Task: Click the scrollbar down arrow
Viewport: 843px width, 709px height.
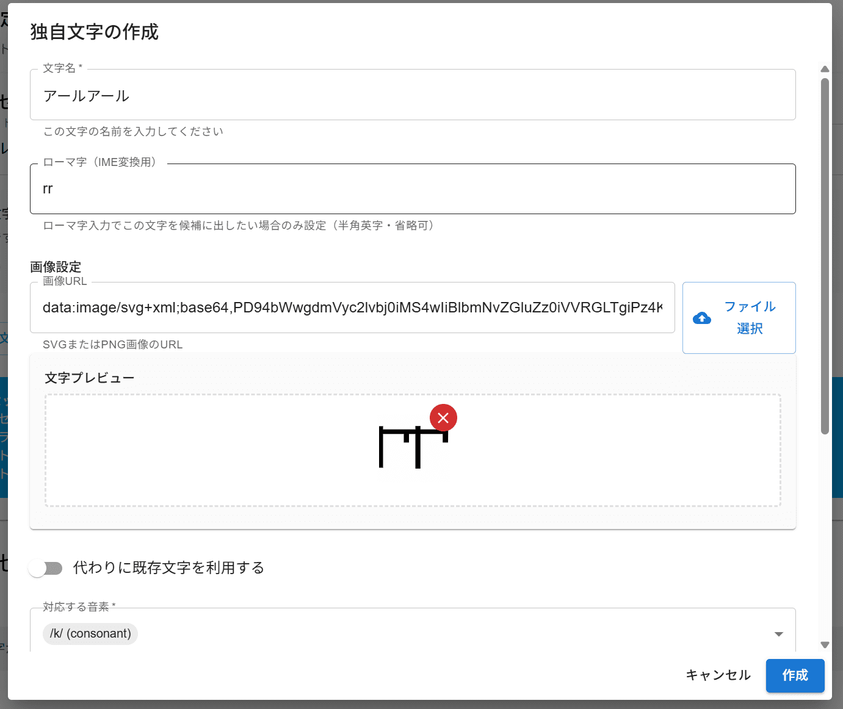Action: pos(825,645)
